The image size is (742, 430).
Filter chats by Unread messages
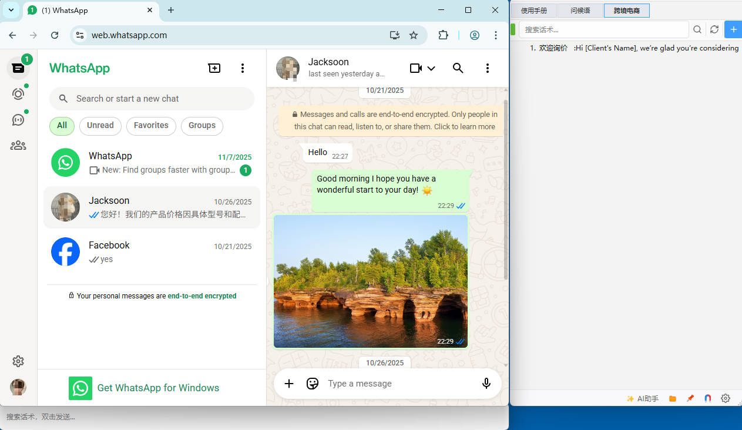pyautogui.click(x=100, y=126)
